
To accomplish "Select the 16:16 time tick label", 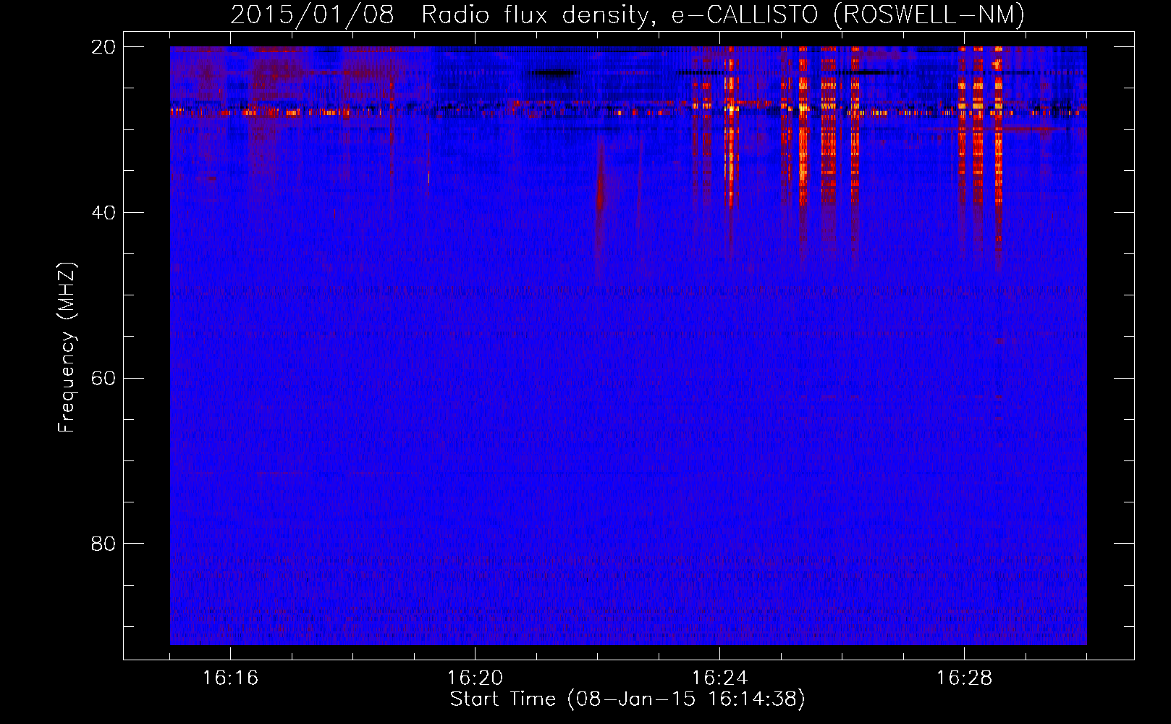I will 230,678.
